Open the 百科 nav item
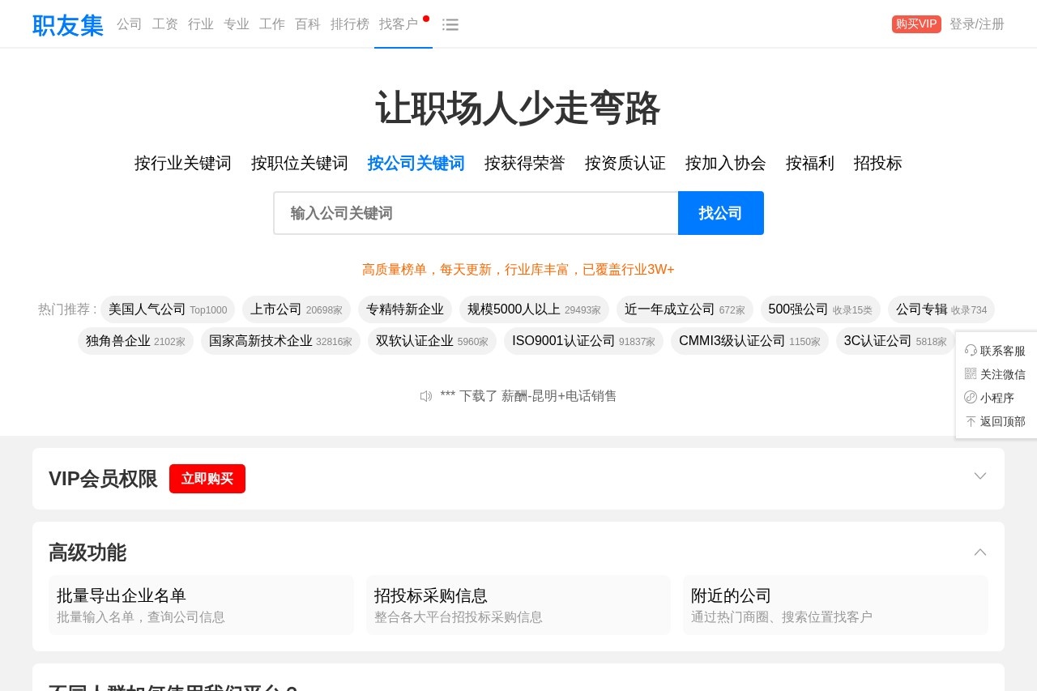The height and width of the screenshot is (691, 1037). [x=308, y=24]
